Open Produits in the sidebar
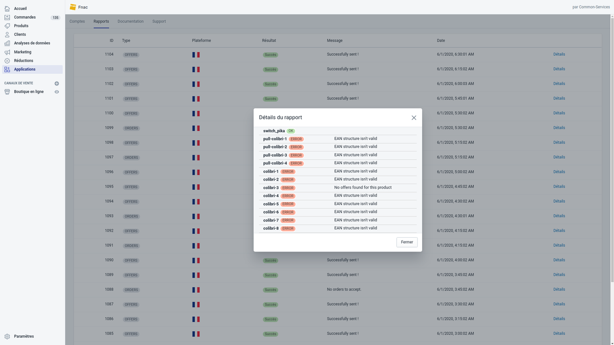Image resolution: width=614 pixels, height=345 pixels. tap(21, 26)
